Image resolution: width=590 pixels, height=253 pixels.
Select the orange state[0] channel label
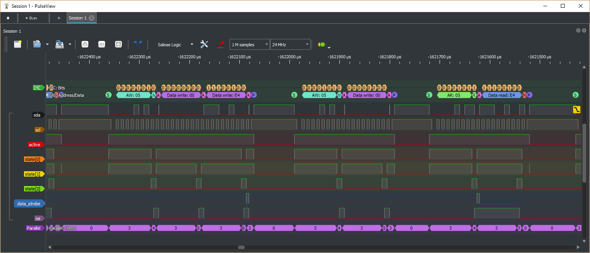[x=34, y=159]
